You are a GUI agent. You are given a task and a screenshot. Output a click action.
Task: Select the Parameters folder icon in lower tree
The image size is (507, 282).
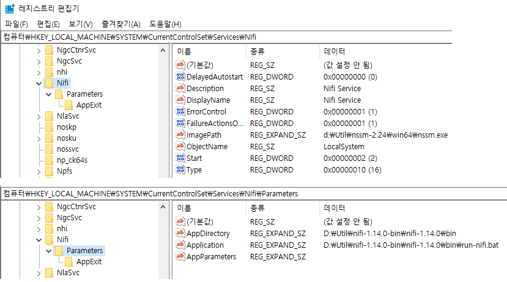click(59, 251)
